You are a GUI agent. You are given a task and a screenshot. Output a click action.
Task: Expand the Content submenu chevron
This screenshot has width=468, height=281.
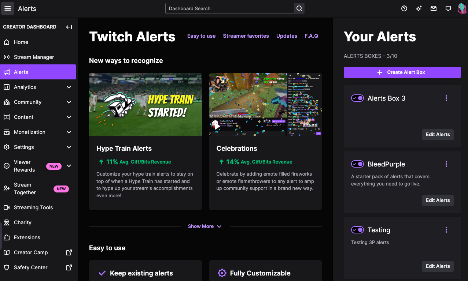tap(69, 117)
